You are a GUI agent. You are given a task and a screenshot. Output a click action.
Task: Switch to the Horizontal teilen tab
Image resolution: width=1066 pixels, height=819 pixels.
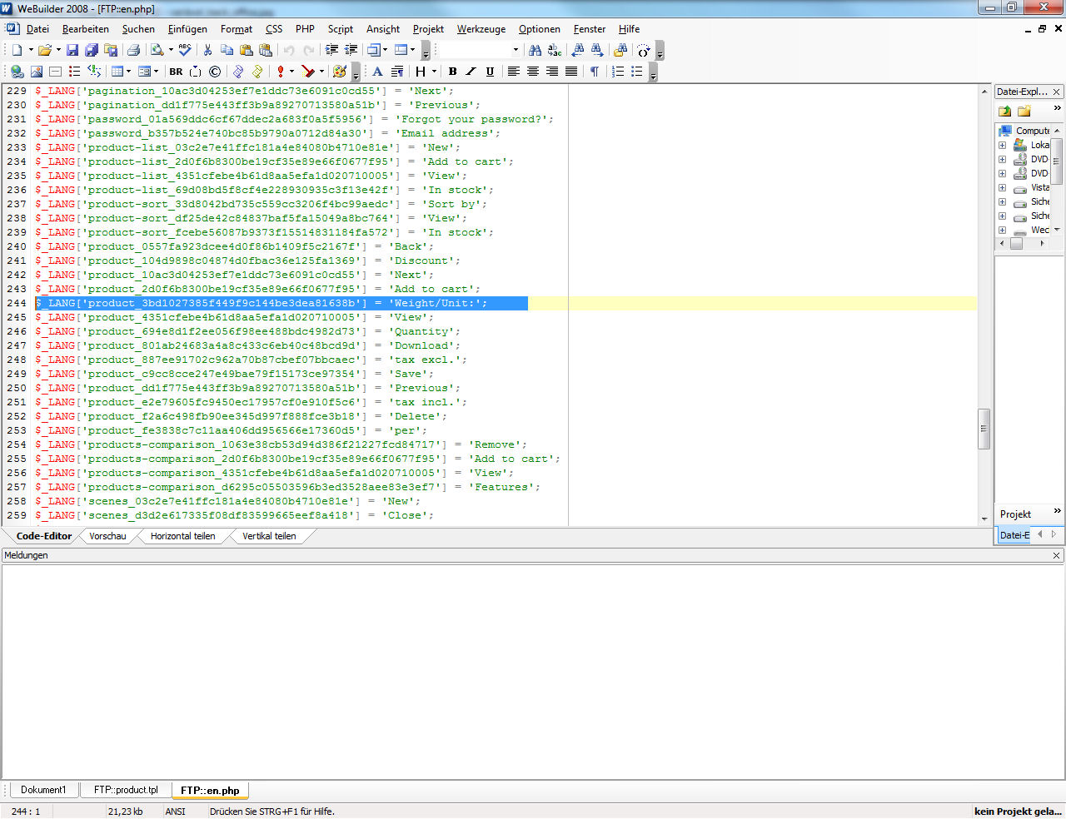point(182,536)
